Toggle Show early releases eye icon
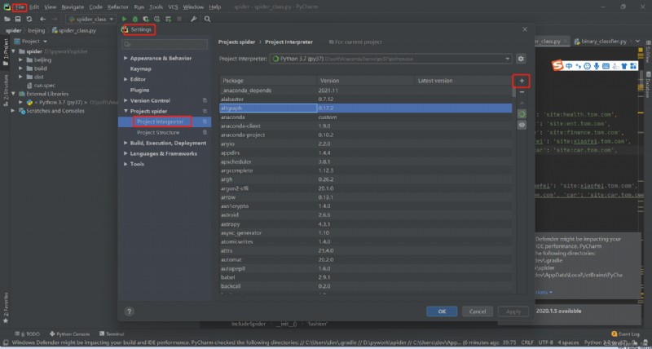Screen dimensions: 652x349 tap(522, 125)
